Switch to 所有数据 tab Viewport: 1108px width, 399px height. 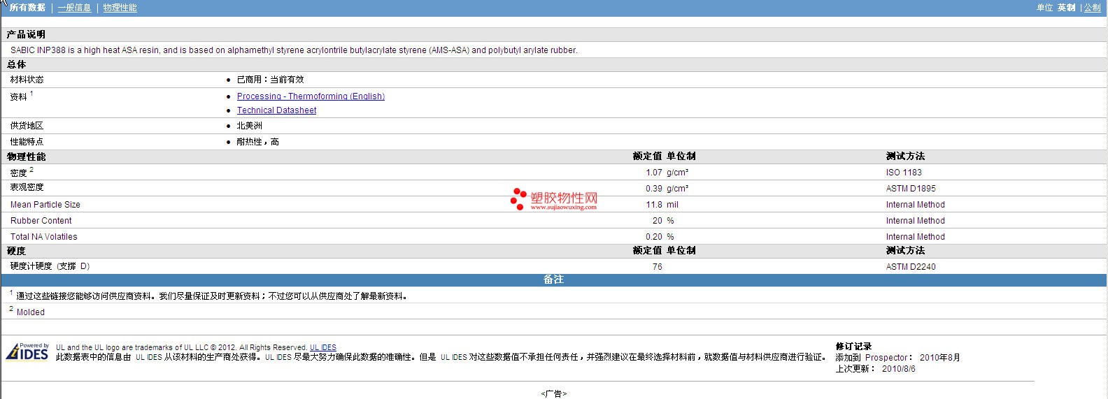click(x=27, y=8)
